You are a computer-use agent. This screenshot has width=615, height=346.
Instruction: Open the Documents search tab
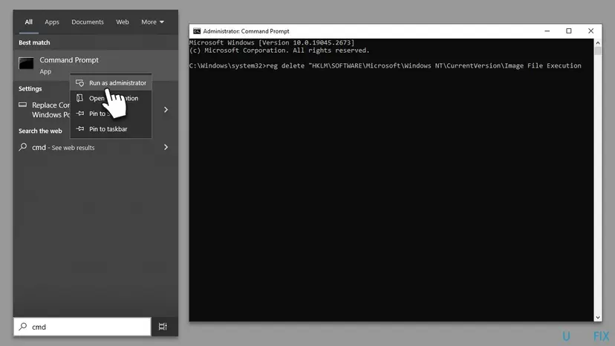[88, 22]
